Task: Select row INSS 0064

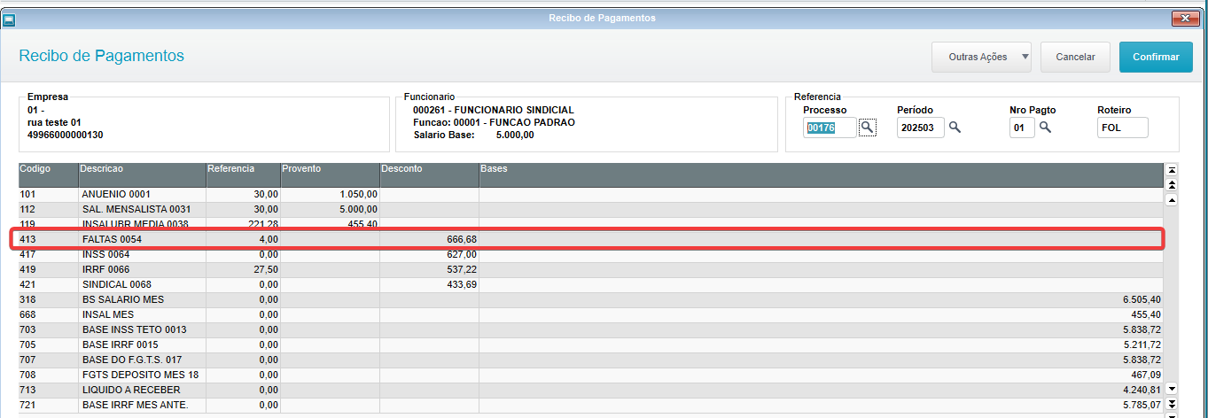Action: point(590,254)
